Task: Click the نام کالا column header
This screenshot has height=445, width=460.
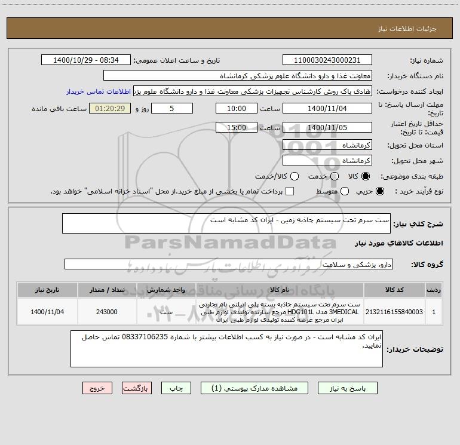Action: pos(280,290)
